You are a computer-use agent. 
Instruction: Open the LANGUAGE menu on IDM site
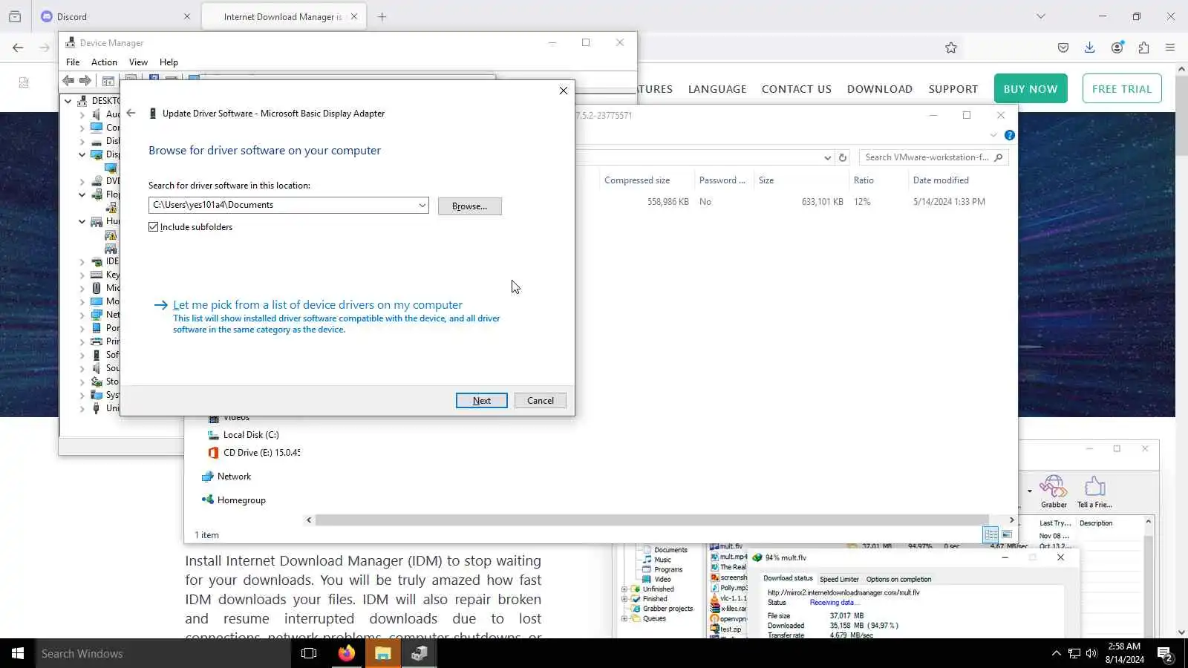717,89
